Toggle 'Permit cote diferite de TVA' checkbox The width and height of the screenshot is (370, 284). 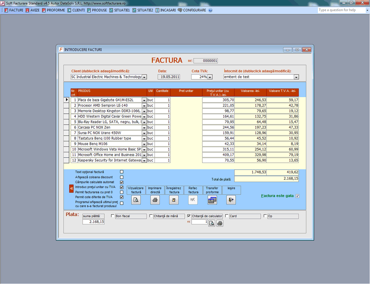click(122, 197)
